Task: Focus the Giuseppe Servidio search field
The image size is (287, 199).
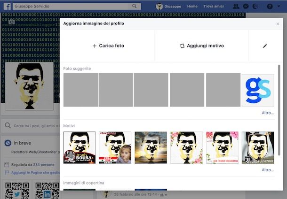Action: pyautogui.click(x=77, y=6)
